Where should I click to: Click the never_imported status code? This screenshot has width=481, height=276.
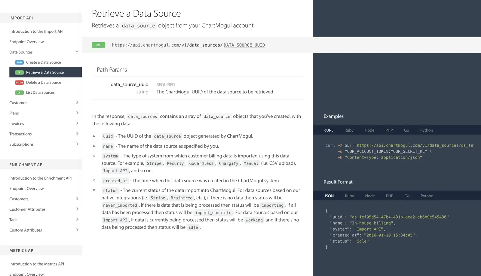[x=120, y=205]
